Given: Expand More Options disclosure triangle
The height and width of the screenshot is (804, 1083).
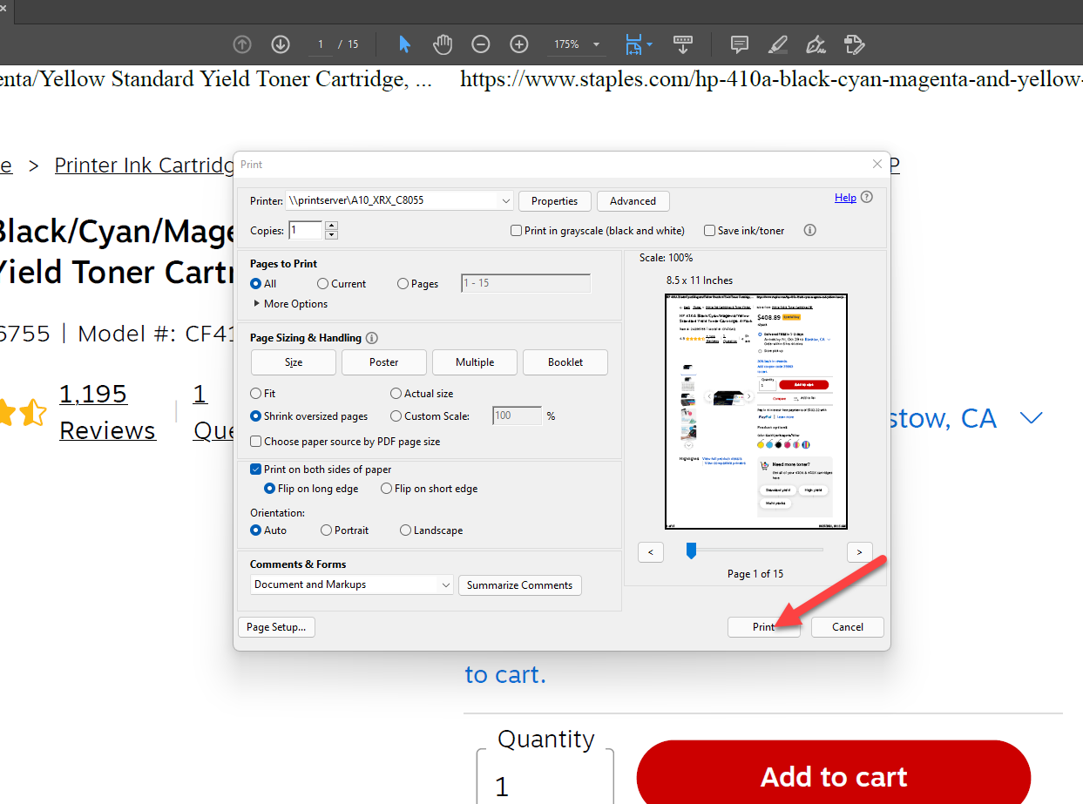Looking at the screenshot, I should (257, 304).
